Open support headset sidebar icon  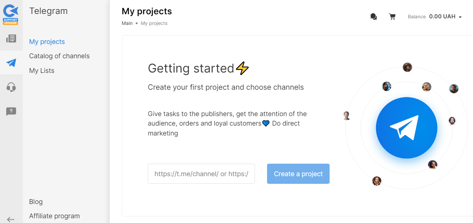(11, 87)
